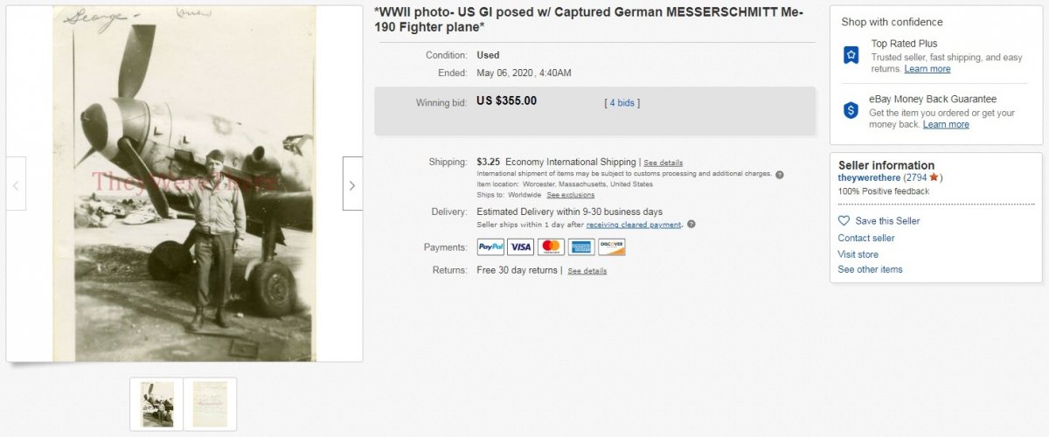Open See exclusions shipping link
The height and width of the screenshot is (437, 1049).
click(571, 195)
